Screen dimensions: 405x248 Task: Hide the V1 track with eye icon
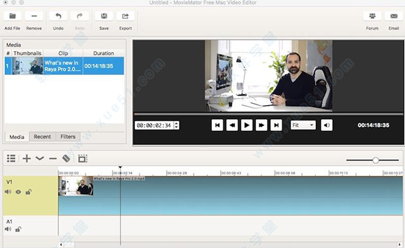pos(18,191)
